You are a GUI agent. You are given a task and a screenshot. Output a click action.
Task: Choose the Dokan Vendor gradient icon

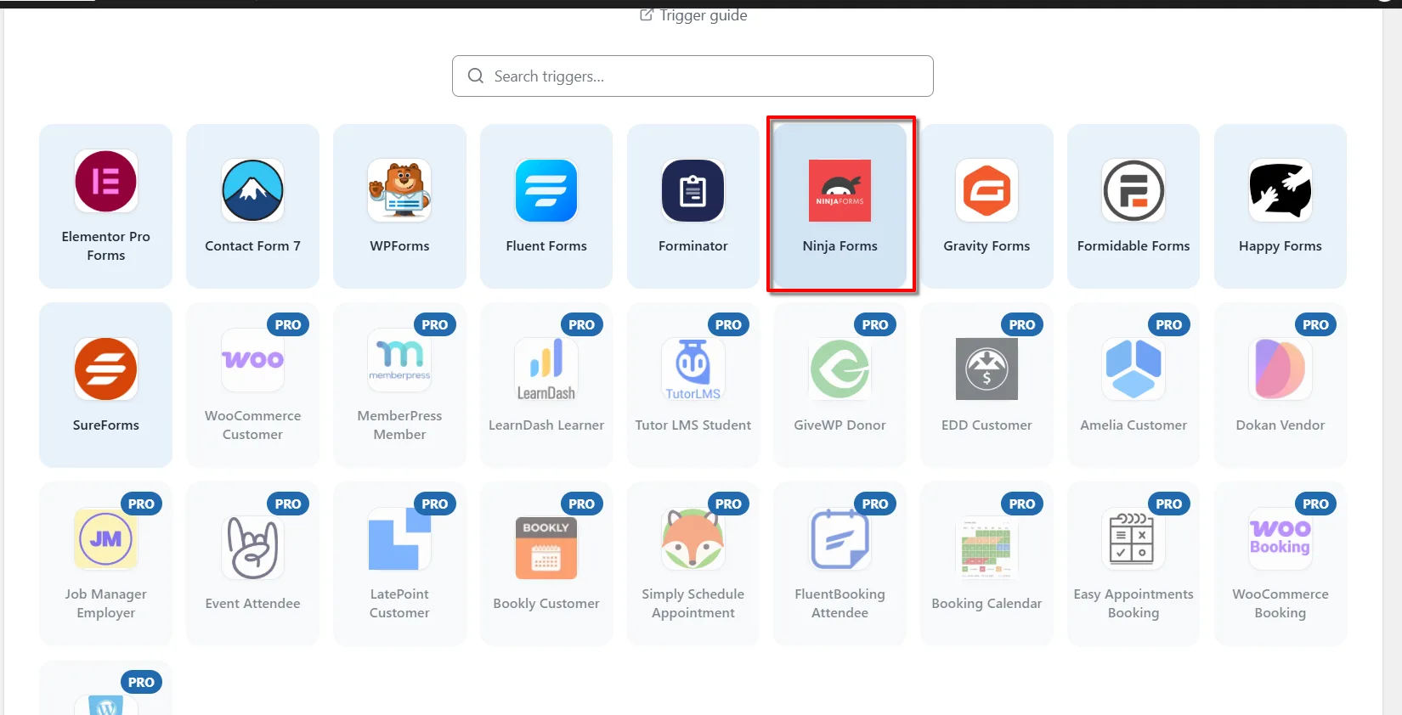coord(1280,369)
